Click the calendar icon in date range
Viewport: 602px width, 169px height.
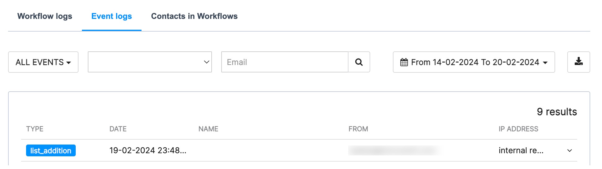(x=404, y=62)
